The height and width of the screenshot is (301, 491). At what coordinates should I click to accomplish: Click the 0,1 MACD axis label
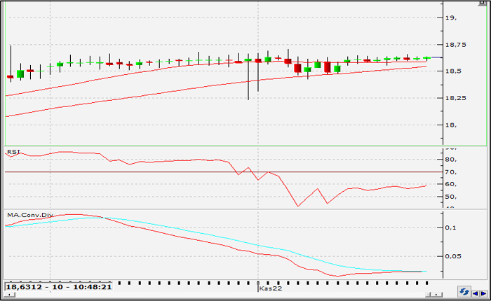[x=450, y=227]
